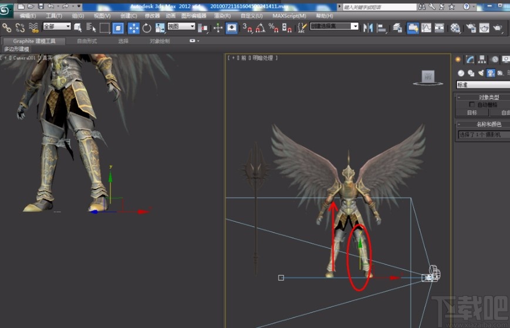Click the Align tool icon
This screenshot has height=328, width=510.
click(381, 28)
